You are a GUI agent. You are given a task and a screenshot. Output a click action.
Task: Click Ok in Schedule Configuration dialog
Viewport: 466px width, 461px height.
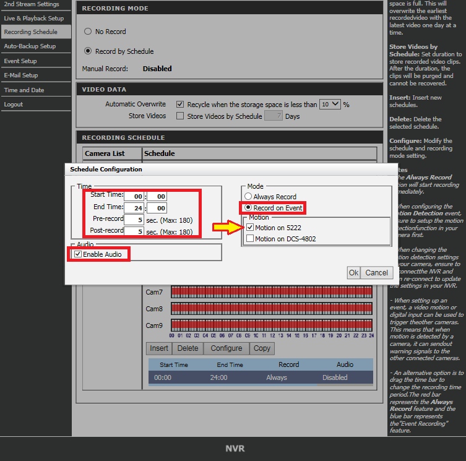coord(353,272)
